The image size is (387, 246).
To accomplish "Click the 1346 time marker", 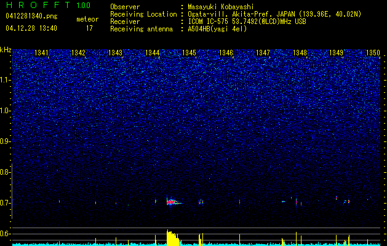I will pos(226,53).
